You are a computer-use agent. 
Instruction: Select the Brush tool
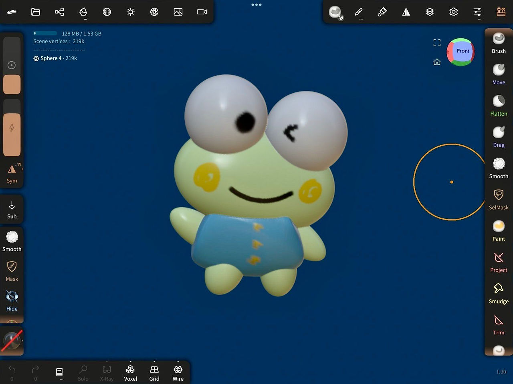(499, 43)
